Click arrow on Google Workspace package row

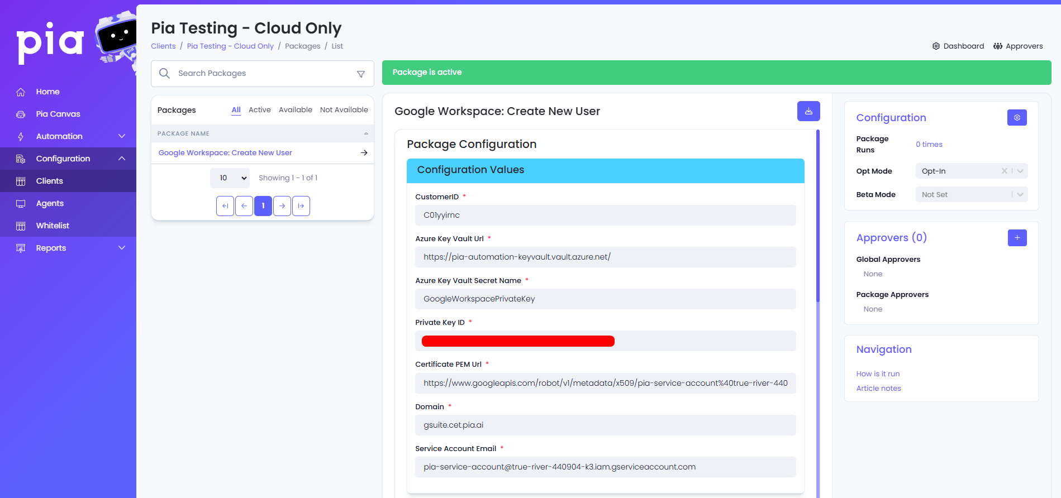click(x=364, y=152)
